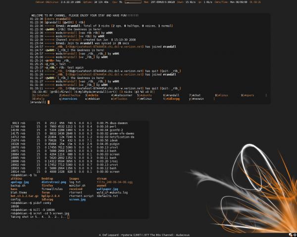Select the w:#debian channel entry

[92, 99]
